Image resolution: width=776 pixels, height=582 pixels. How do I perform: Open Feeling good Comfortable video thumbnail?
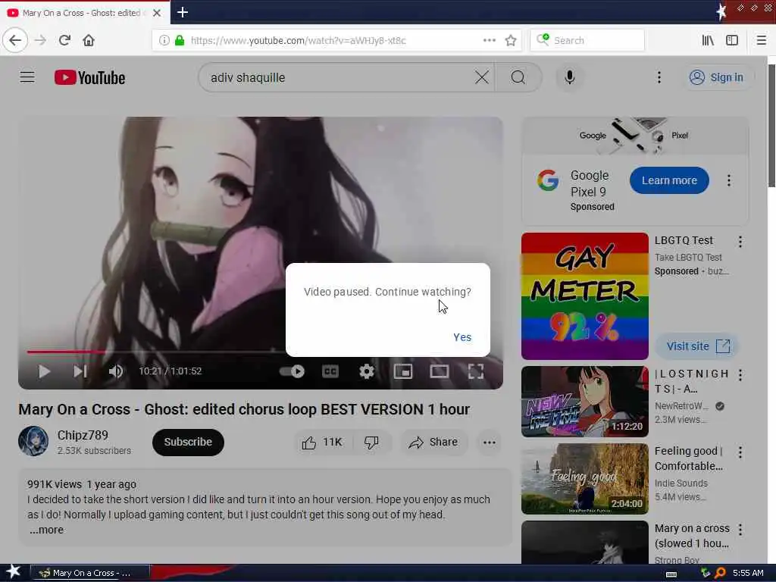(584, 479)
